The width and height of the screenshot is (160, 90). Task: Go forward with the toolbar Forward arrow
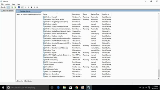(x=4, y=7)
